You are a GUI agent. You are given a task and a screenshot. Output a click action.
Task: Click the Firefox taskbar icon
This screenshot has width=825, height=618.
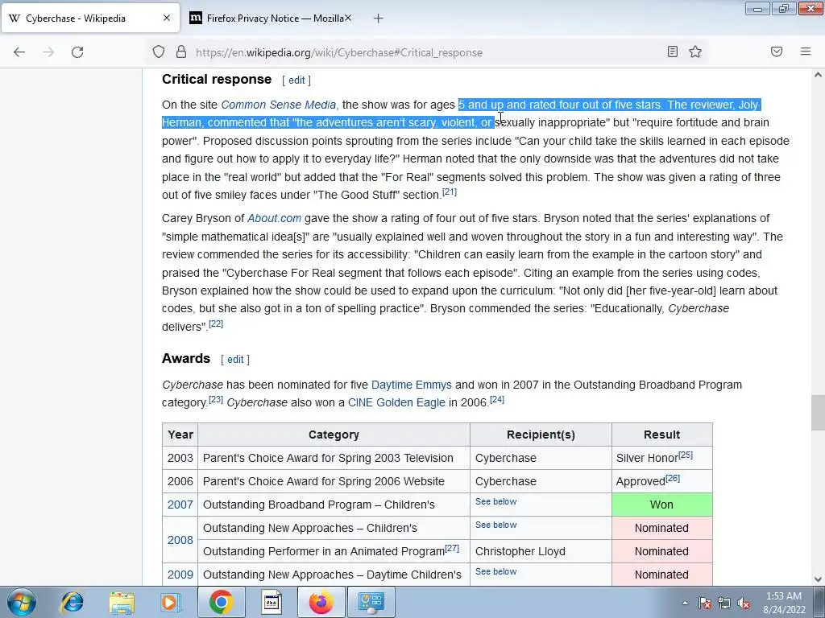coord(321,602)
